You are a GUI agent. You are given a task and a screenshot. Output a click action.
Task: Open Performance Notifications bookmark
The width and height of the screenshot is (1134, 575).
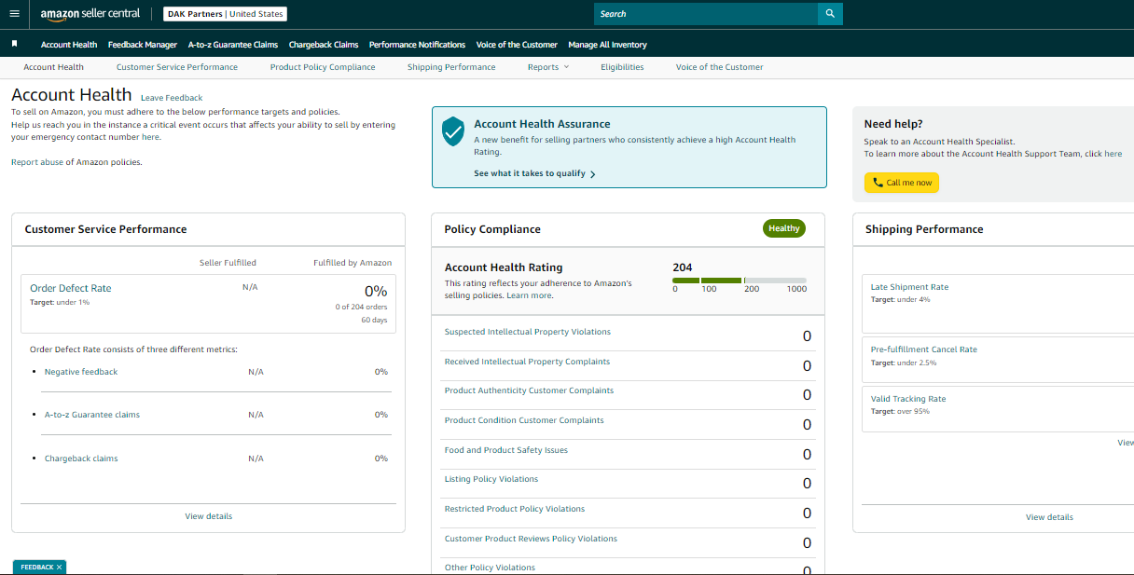pyautogui.click(x=417, y=45)
